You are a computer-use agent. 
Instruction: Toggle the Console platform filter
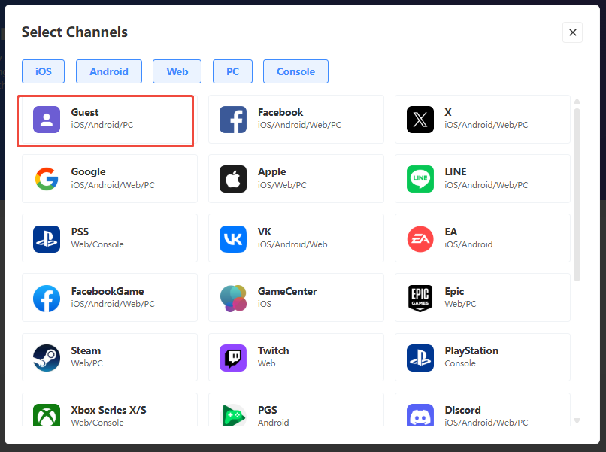[295, 71]
